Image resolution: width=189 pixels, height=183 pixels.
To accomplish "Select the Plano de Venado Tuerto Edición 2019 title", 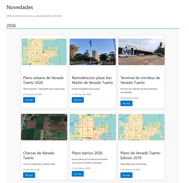I will (x=141, y=155).
